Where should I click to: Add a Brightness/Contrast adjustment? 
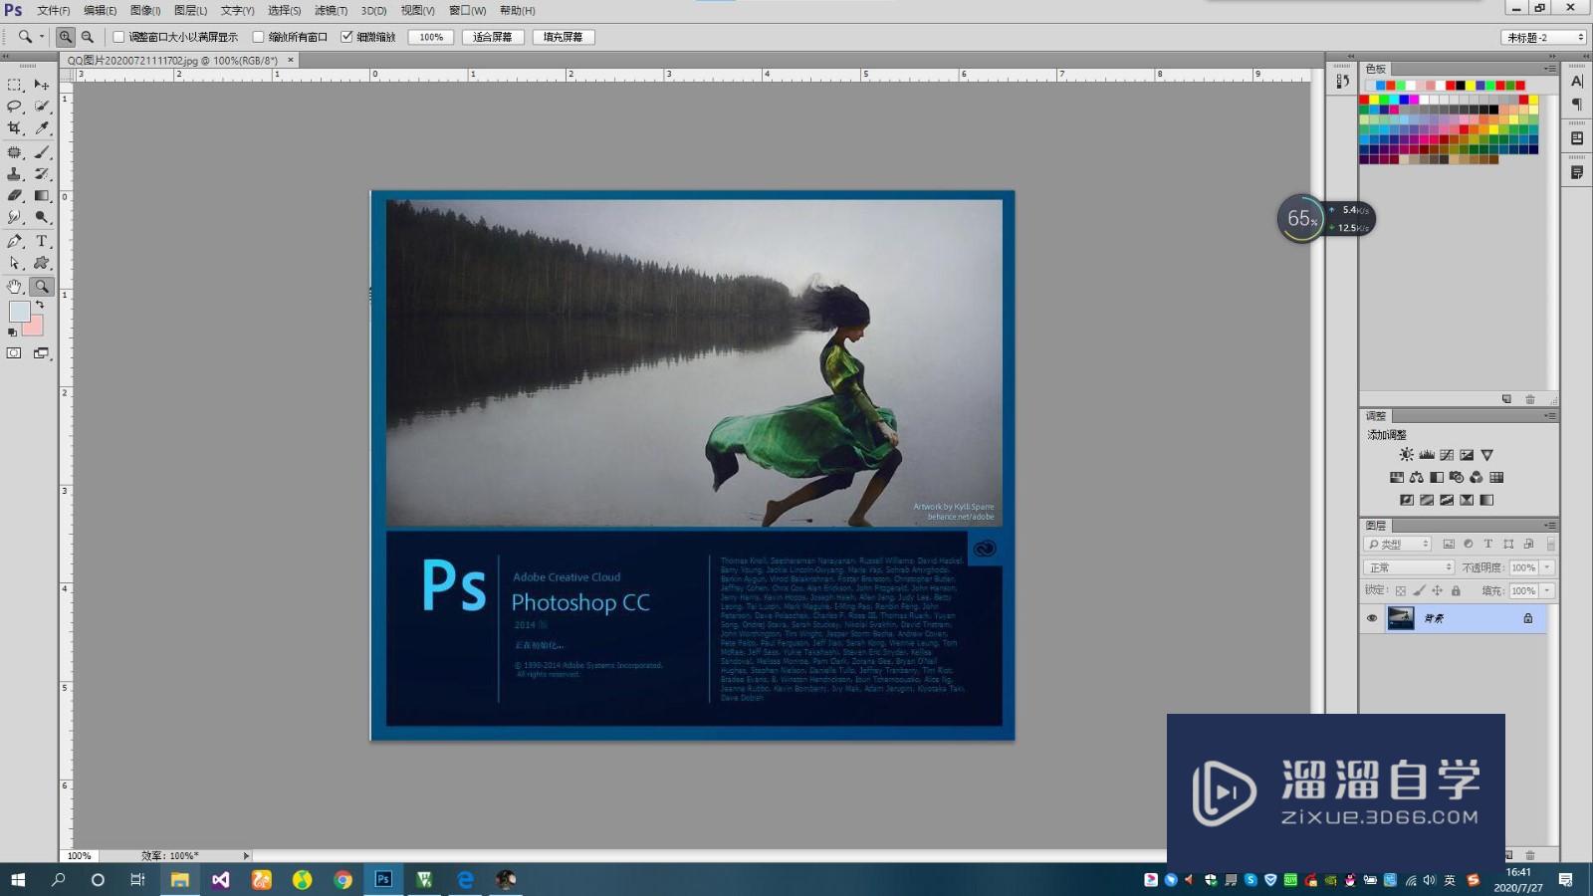tap(1406, 455)
